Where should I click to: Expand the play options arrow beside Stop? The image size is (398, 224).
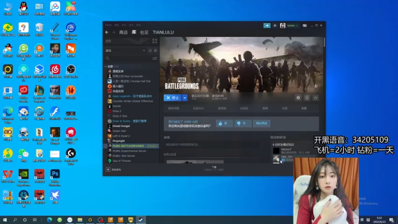185,98
